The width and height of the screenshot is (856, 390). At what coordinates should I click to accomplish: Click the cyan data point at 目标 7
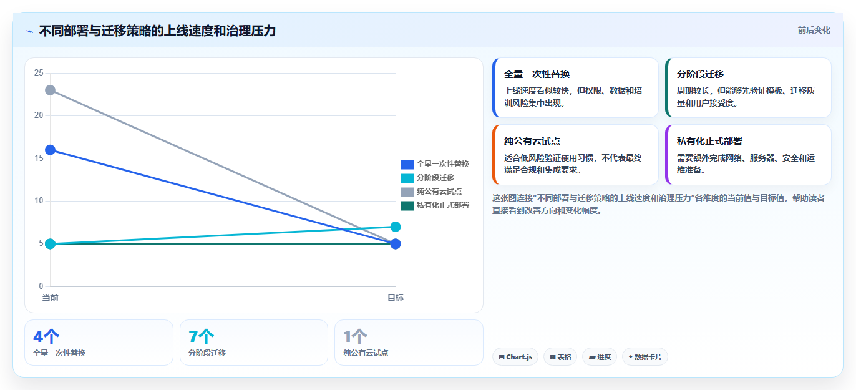click(396, 227)
